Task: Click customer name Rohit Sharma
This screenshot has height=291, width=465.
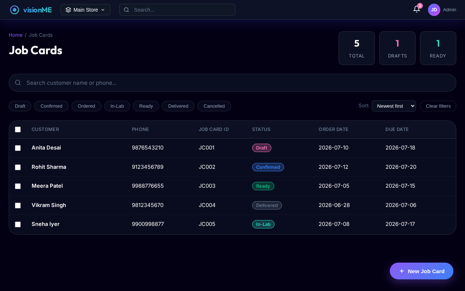Action: (49, 167)
